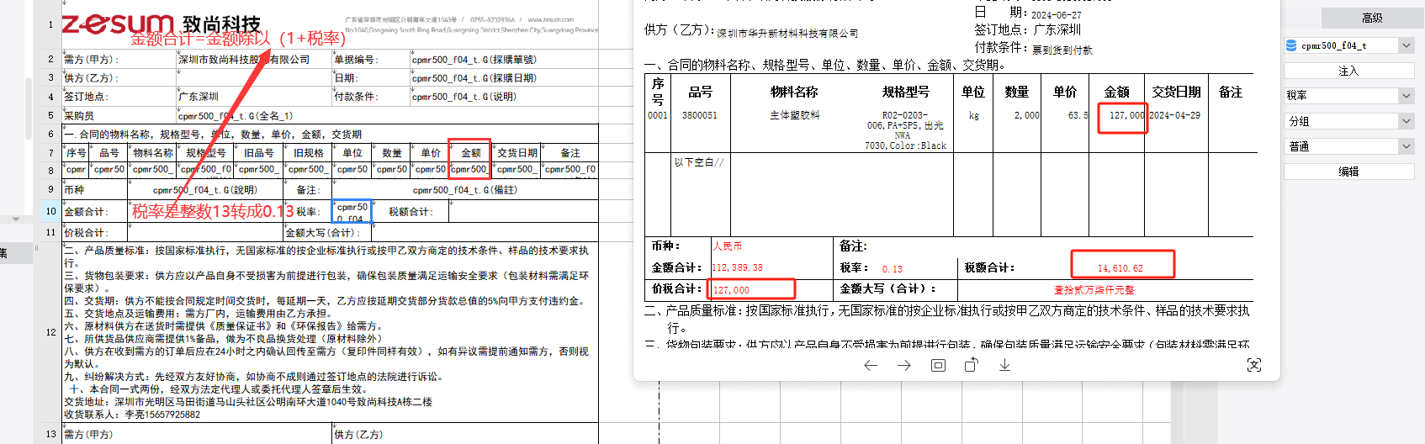Open the 税率 field dropdown
Screen dimensions: 1425x444
coord(1406,96)
